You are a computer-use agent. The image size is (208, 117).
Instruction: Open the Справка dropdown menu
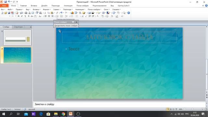(116, 9)
